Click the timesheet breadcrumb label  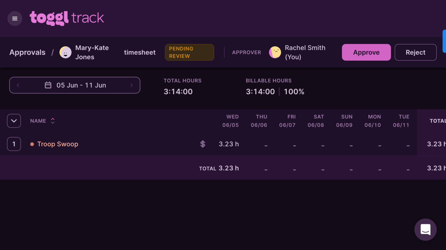[140, 52]
